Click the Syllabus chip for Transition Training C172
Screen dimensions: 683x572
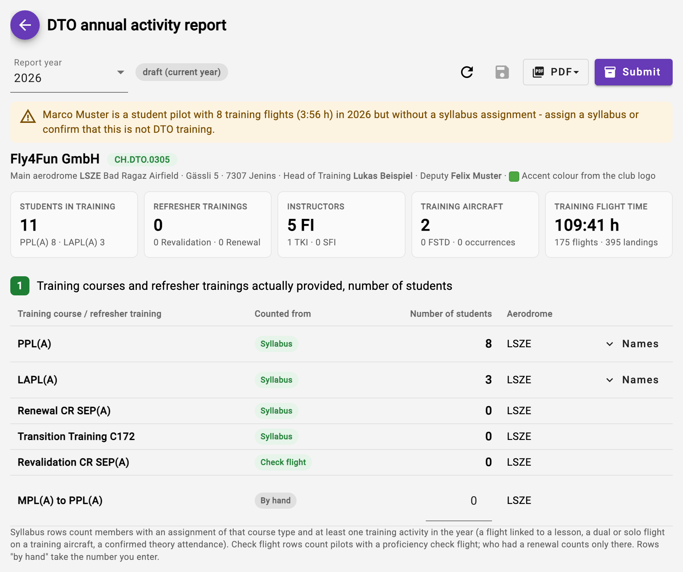click(276, 437)
